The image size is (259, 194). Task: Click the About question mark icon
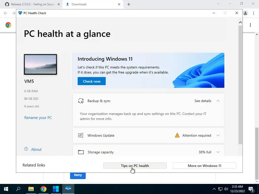26,149
